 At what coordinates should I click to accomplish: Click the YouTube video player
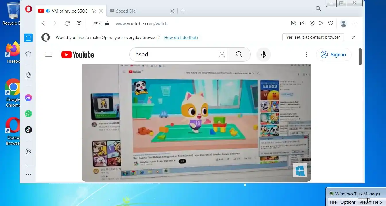point(196,123)
